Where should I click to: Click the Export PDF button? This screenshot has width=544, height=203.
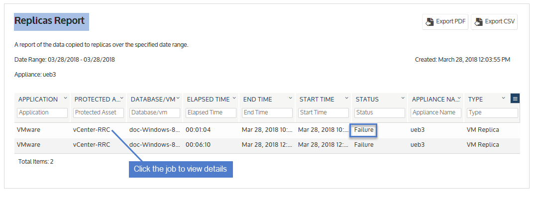[x=445, y=21]
